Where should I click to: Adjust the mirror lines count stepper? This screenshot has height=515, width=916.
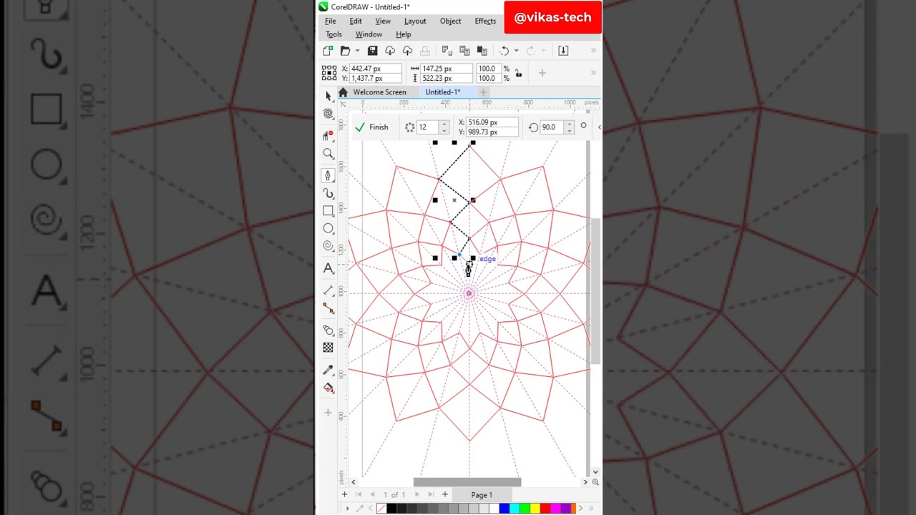click(444, 127)
